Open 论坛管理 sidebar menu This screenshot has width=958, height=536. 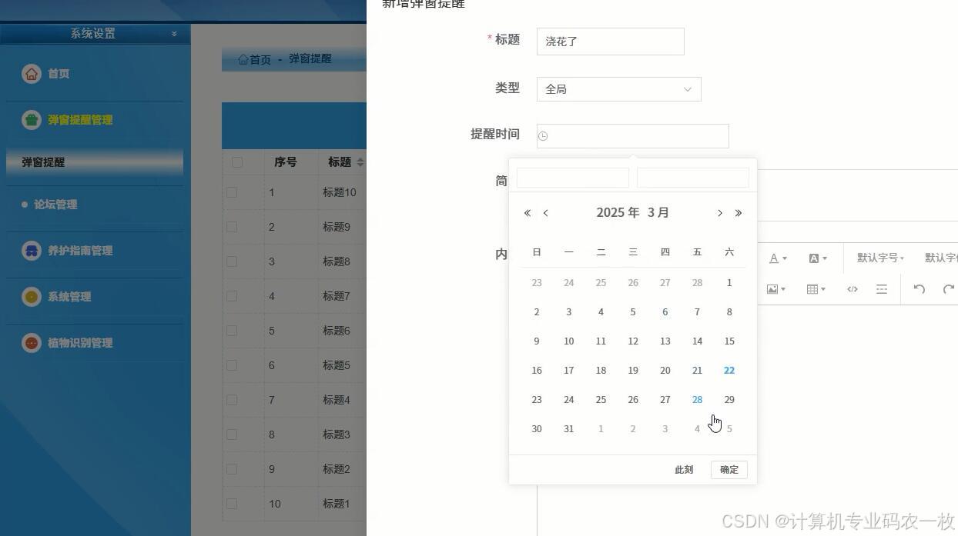(55, 205)
